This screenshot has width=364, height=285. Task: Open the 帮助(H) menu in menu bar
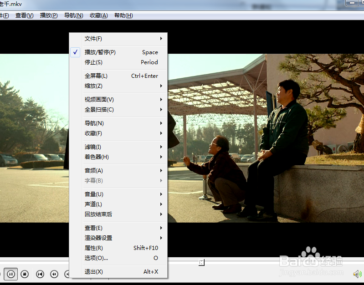click(123, 15)
